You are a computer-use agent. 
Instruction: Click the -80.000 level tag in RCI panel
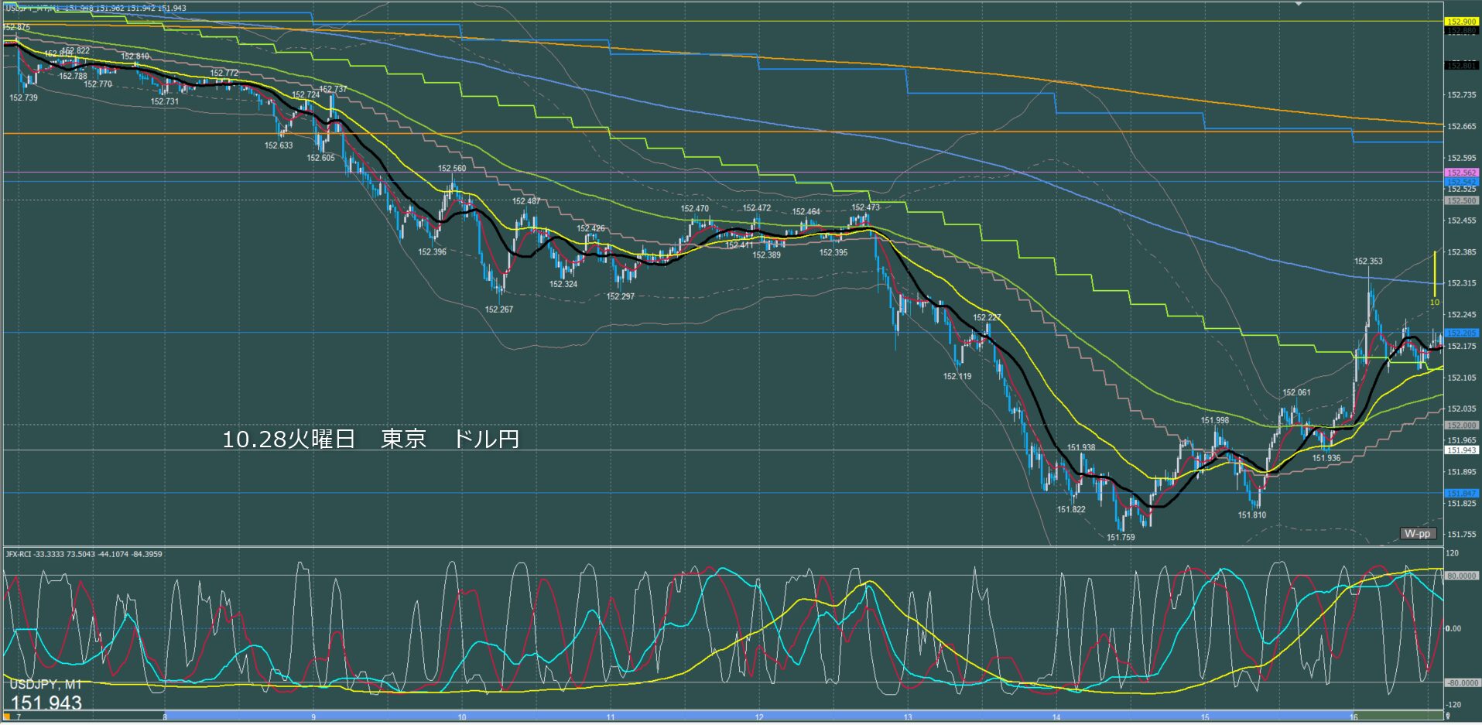point(1461,683)
